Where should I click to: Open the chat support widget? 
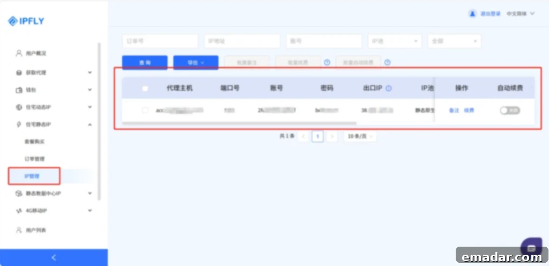[531, 248]
